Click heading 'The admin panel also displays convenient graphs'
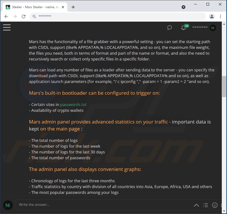The width and height of the screenshot is (227, 214). pyautogui.click(x=85, y=169)
